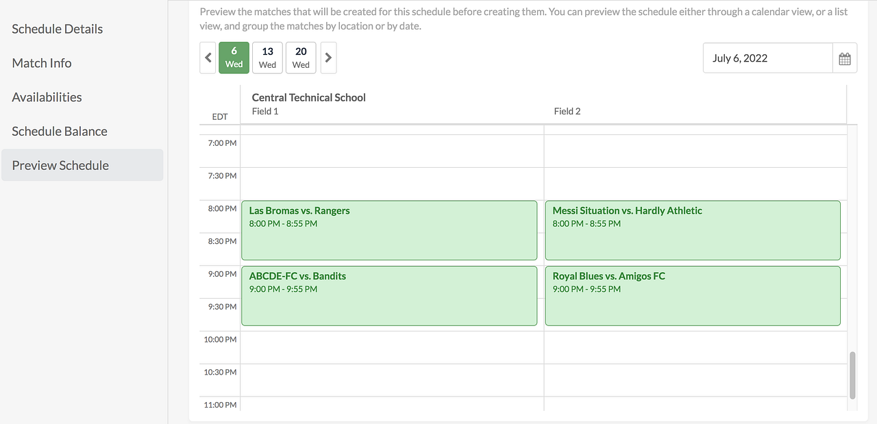Click the calendar vertical scrollbar thumb
Image resolution: width=877 pixels, height=424 pixels.
click(x=852, y=375)
